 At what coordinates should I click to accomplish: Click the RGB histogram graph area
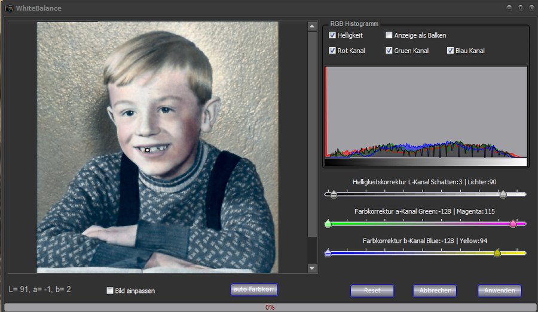pyautogui.click(x=426, y=113)
